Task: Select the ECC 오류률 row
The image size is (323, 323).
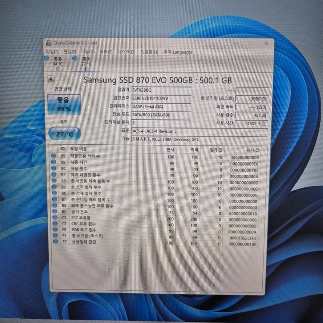Action: tap(155, 218)
